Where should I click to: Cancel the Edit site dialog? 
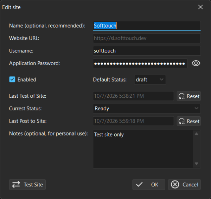(x=184, y=185)
